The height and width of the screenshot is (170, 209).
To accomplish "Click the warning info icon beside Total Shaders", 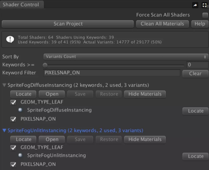I will tap(10, 39).
